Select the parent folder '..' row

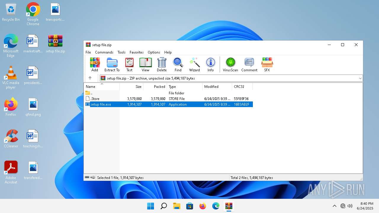tap(168, 93)
